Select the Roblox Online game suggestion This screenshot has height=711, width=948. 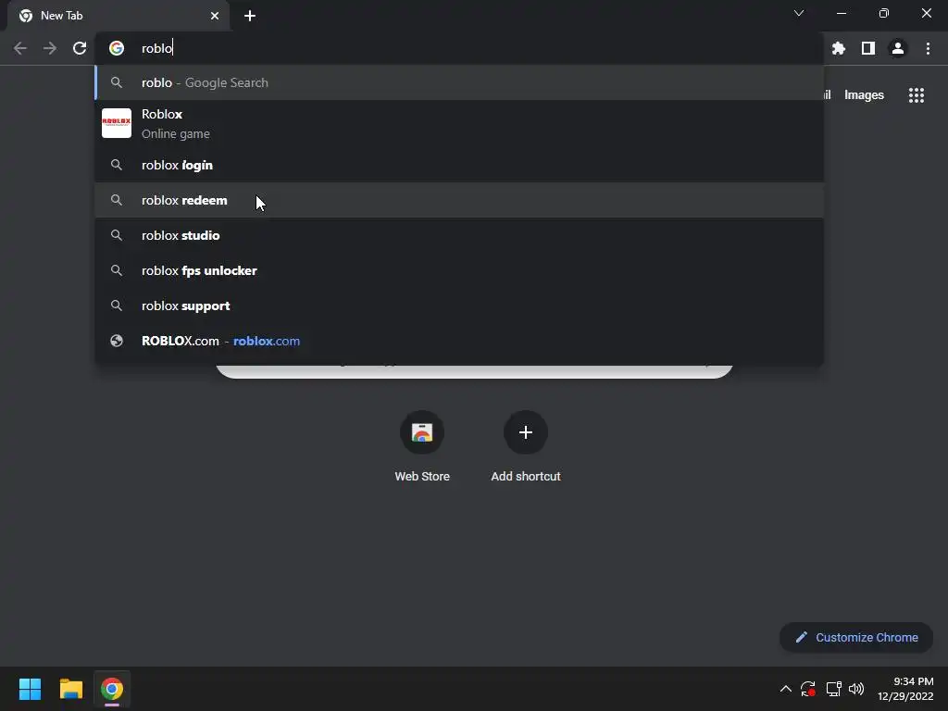pyautogui.click(x=459, y=123)
